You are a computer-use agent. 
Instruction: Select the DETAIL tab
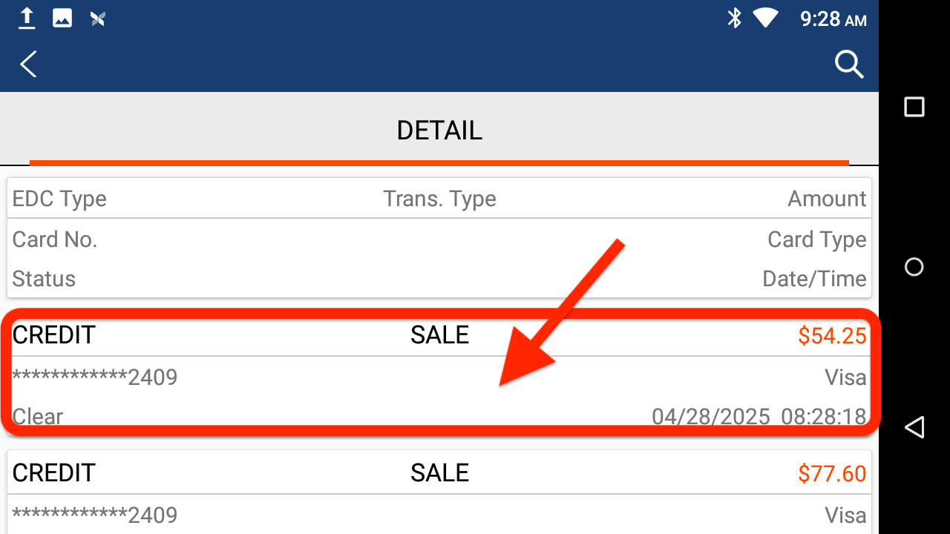click(x=439, y=131)
